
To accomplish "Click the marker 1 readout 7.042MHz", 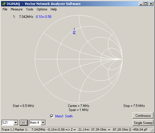I will [26, 17].
